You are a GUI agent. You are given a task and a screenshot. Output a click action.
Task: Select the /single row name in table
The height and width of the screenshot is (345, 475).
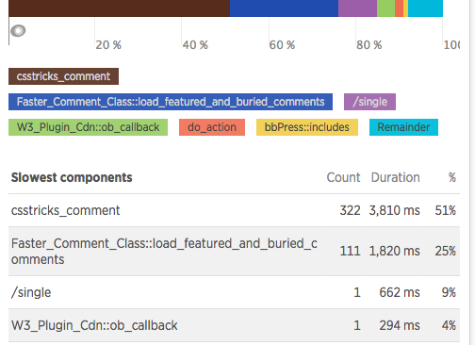pyautogui.click(x=31, y=292)
